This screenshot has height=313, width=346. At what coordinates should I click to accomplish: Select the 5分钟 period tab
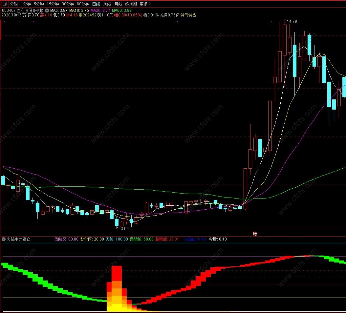click(x=39, y=4)
